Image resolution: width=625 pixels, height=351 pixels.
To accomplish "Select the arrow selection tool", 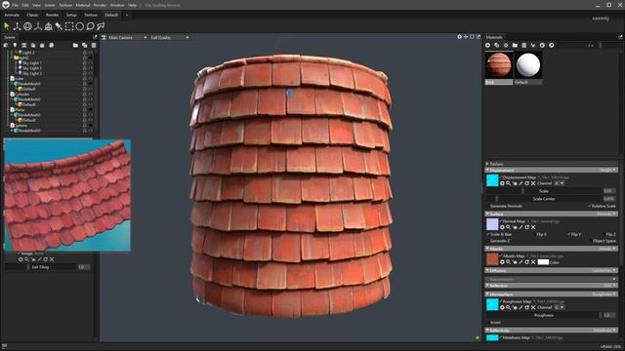I will click(7, 26).
